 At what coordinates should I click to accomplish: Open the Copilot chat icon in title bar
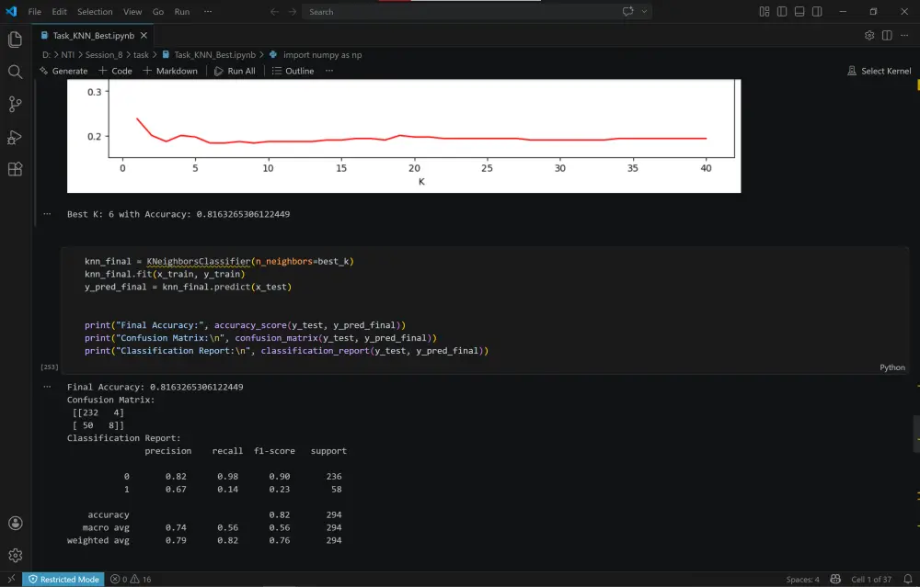coord(627,11)
